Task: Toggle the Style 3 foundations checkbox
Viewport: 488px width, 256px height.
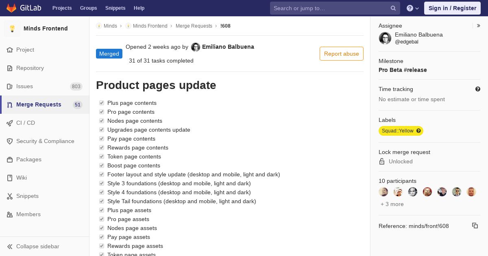Action: click(102, 183)
